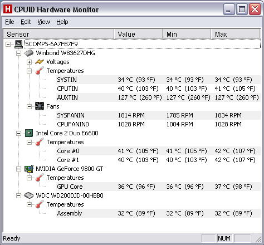Select the SYSTIN temperature row

[x=158, y=80]
